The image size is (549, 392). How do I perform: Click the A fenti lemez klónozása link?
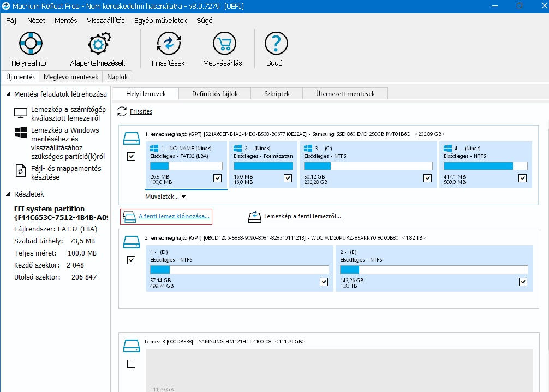(x=174, y=217)
